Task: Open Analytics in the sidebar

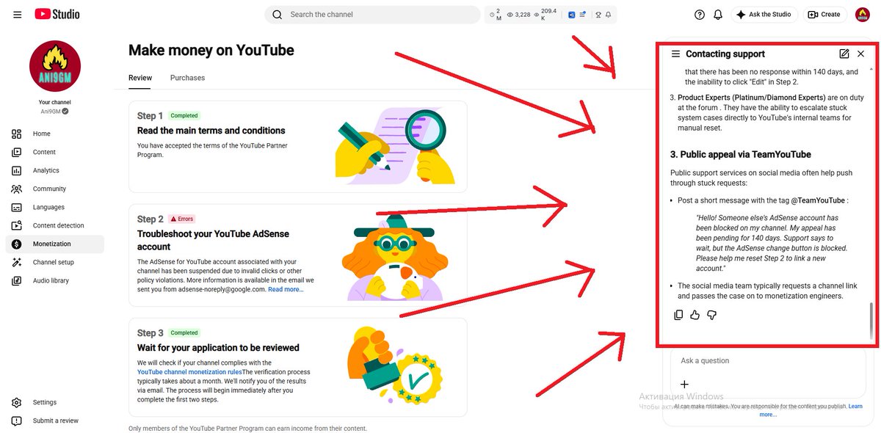Action: click(x=55, y=170)
